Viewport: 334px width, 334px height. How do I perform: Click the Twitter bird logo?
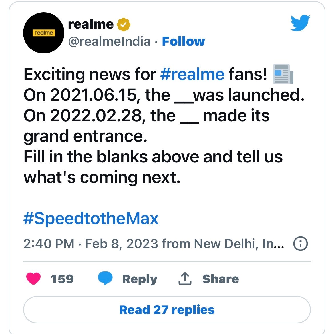coord(300,23)
